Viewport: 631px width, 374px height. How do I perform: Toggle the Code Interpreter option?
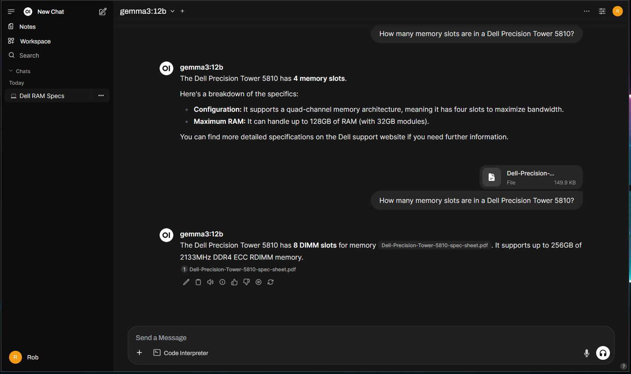click(181, 353)
